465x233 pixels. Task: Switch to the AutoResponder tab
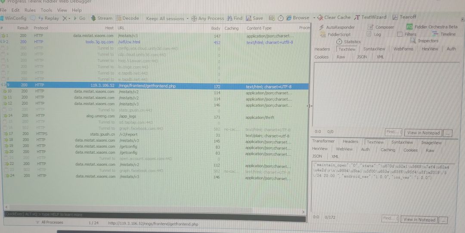(337, 27)
